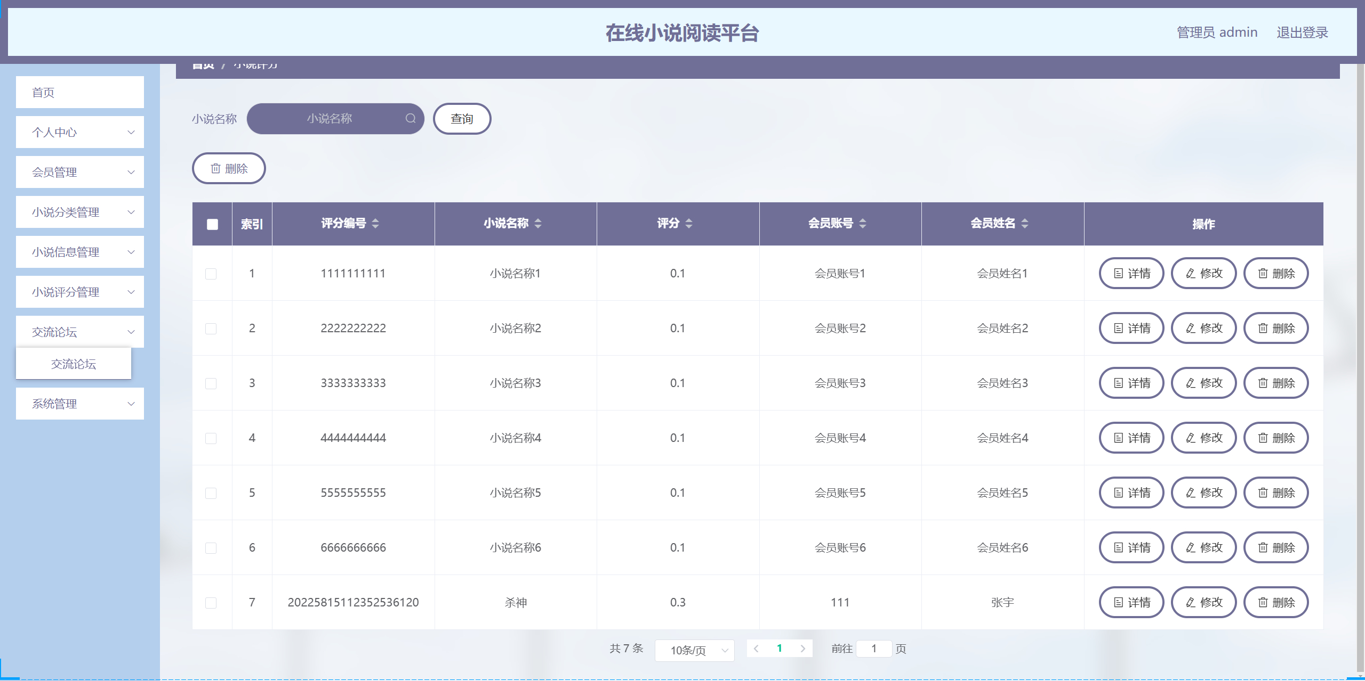Click 修改 for row 6666666666
Image resolution: width=1365 pixels, height=681 pixels.
(x=1204, y=547)
